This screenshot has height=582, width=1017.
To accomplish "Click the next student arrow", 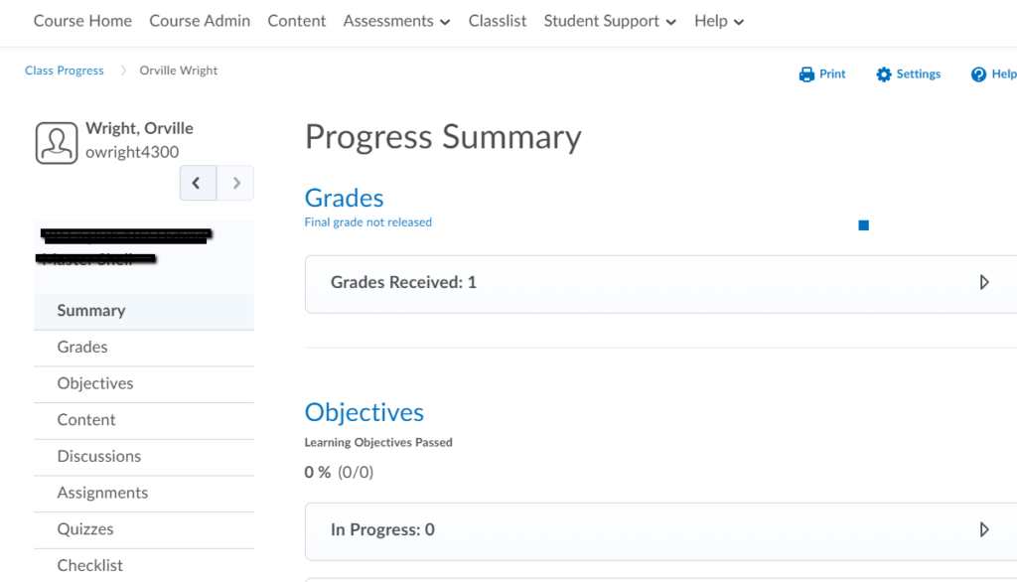I will [x=235, y=183].
